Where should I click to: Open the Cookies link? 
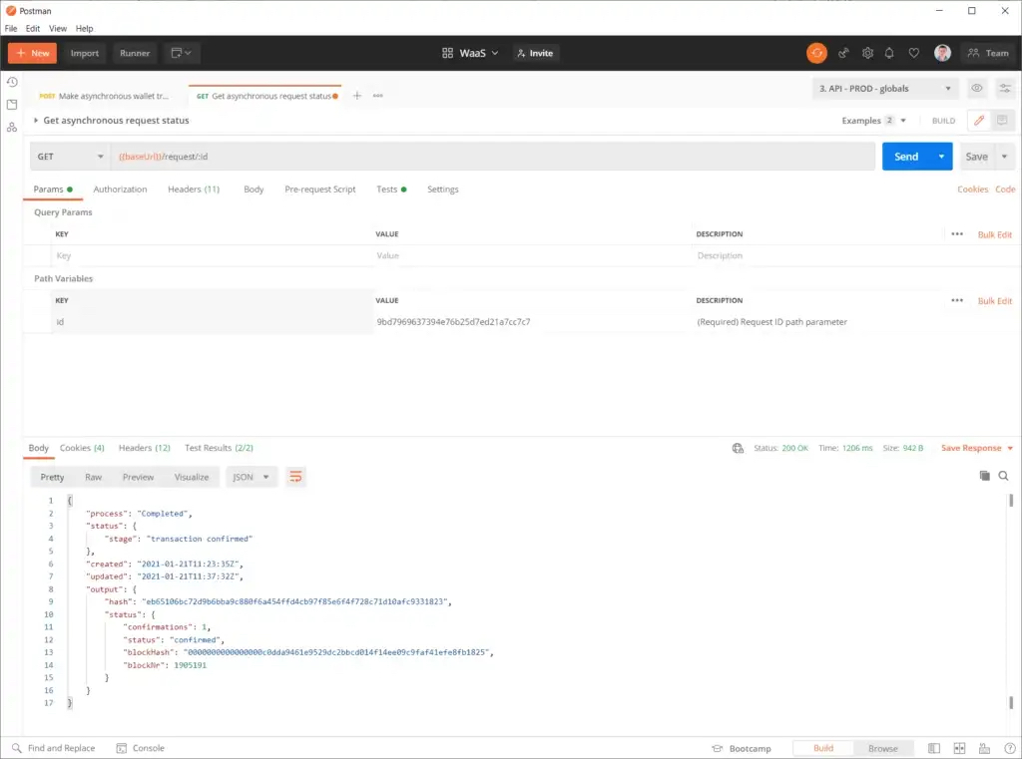point(972,189)
